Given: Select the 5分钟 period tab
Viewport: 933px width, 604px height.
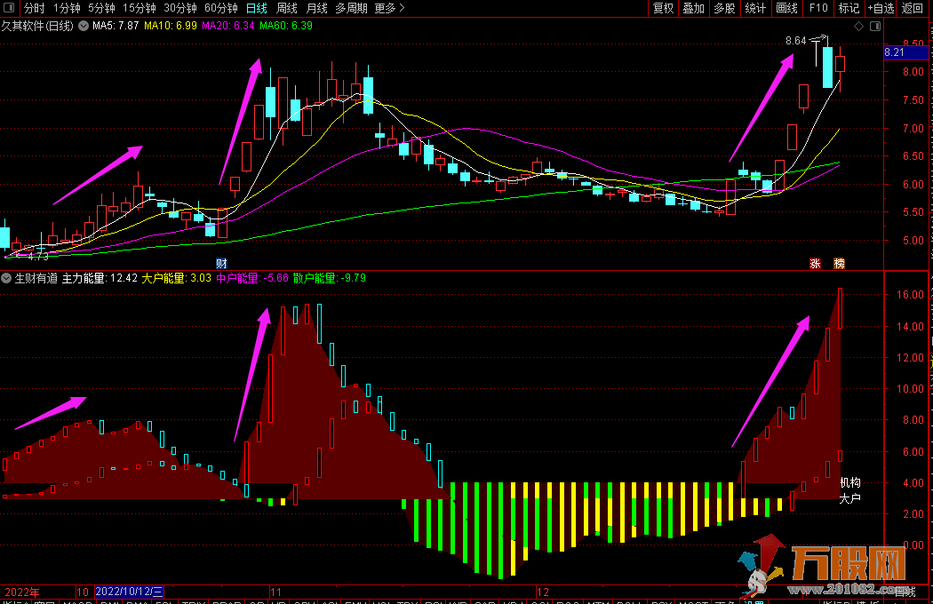Looking at the screenshot, I should (102, 8).
